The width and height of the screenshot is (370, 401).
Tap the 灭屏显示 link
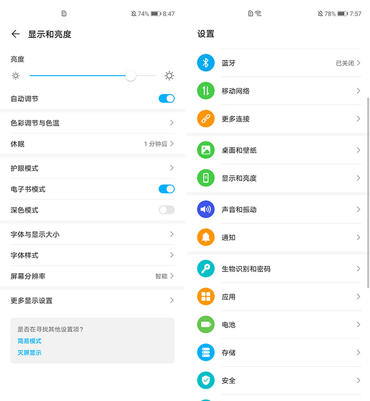pyautogui.click(x=29, y=352)
